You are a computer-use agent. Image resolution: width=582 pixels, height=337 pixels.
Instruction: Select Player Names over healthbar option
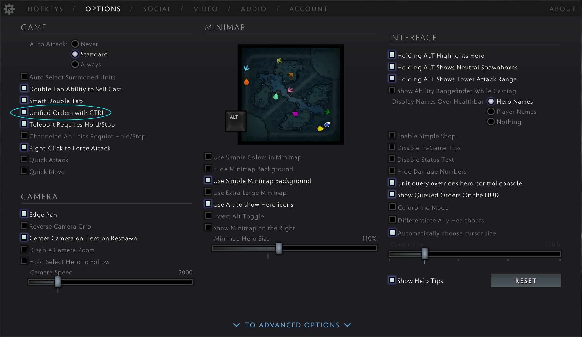(491, 112)
